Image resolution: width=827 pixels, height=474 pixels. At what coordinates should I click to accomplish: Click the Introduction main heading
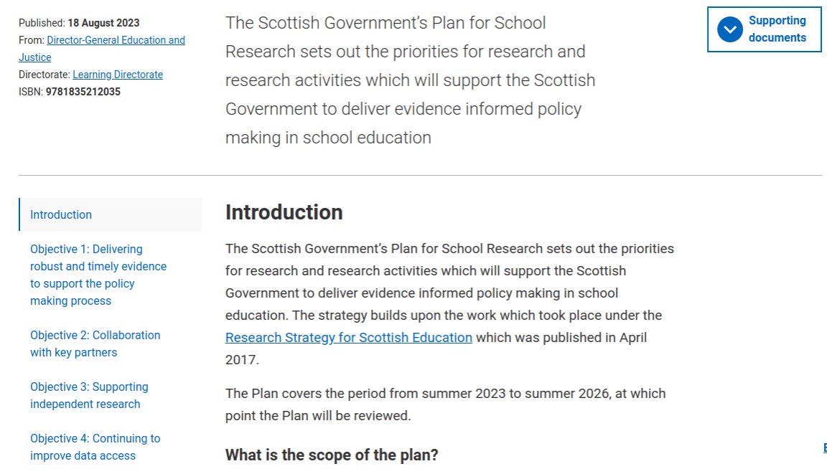click(284, 212)
